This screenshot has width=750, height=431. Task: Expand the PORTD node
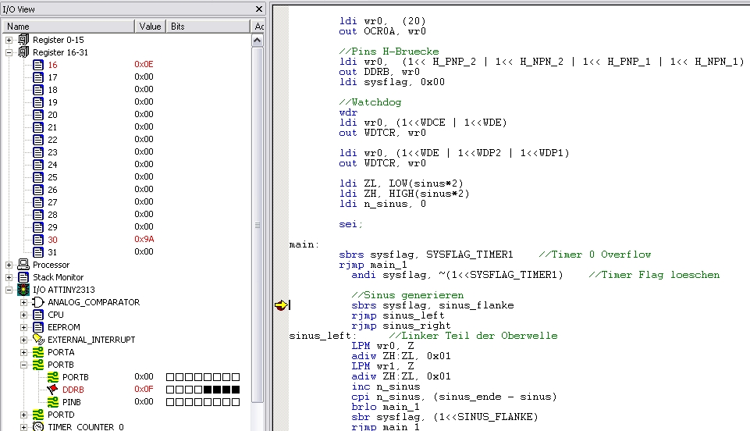coord(23,415)
